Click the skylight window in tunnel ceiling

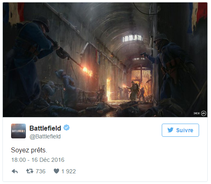click(x=132, y=38)
